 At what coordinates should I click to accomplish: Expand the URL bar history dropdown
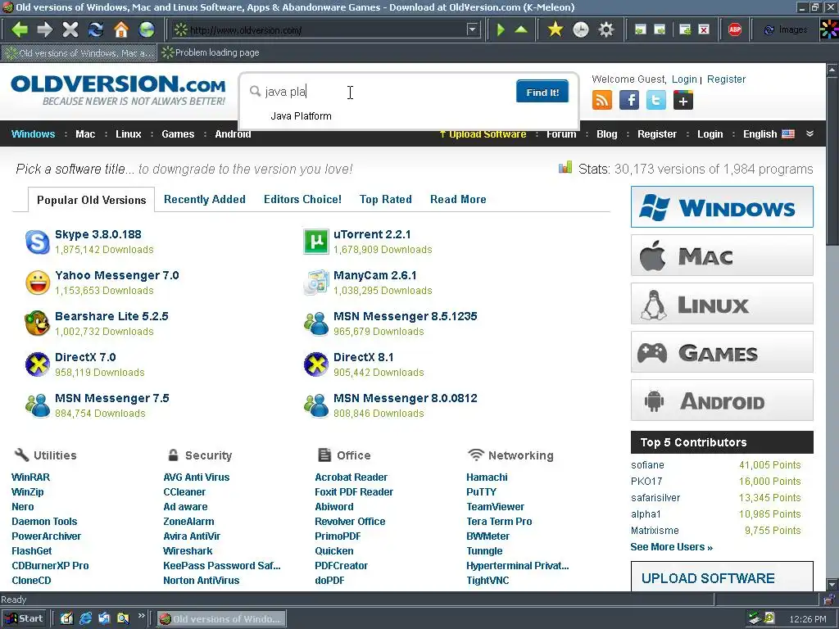point(472,29)
